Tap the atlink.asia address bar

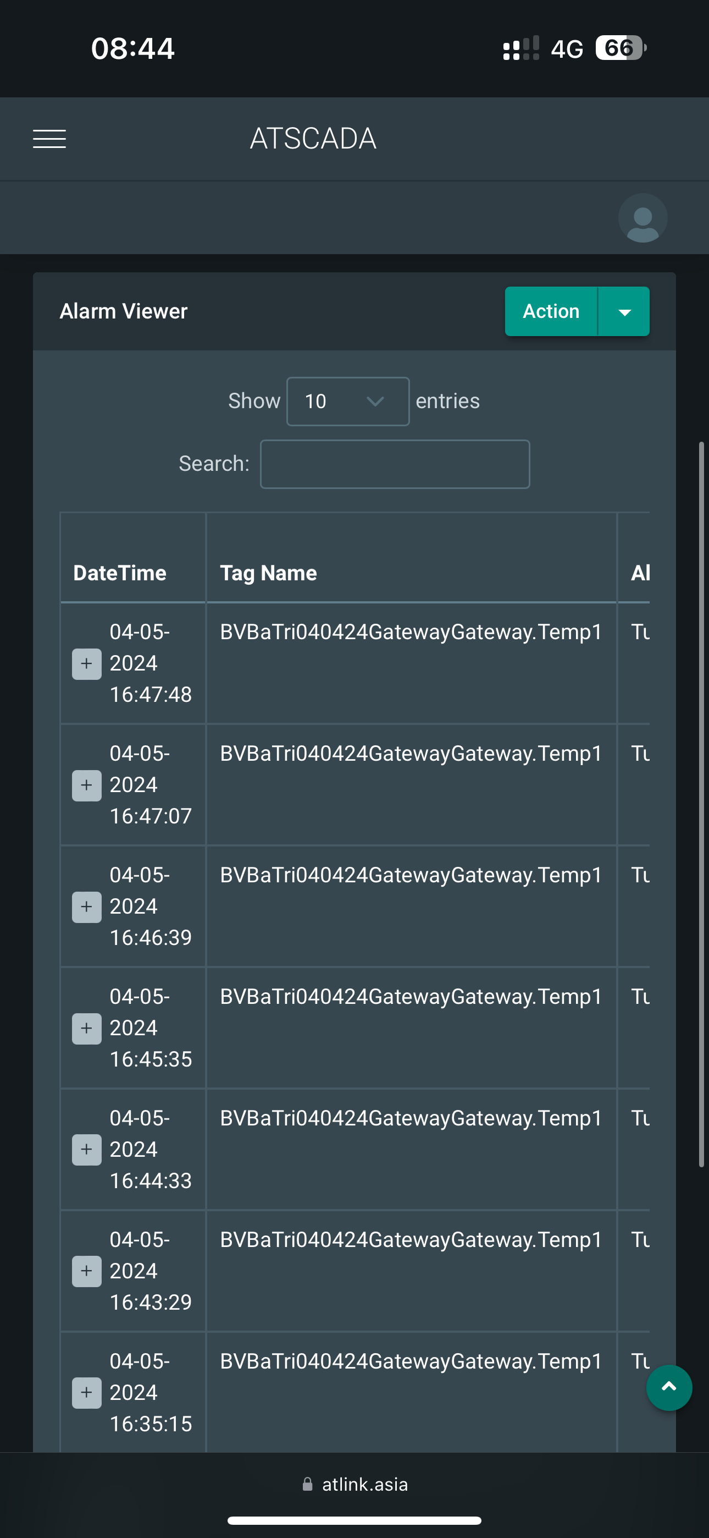pyautogui.click(x=364, y=1484)
